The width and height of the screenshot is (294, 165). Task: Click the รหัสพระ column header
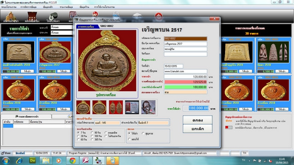point(21,122)
